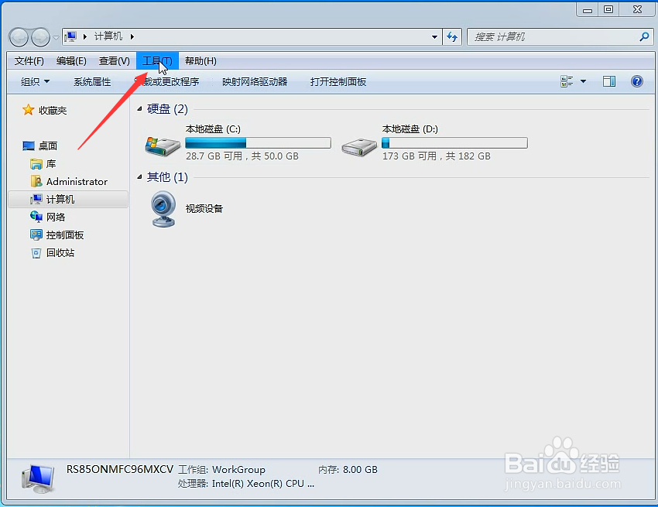Viewport: 658px width, 507px height.
Task: Click the 本地磁盘 (C:) label
Action: [213, 129]
